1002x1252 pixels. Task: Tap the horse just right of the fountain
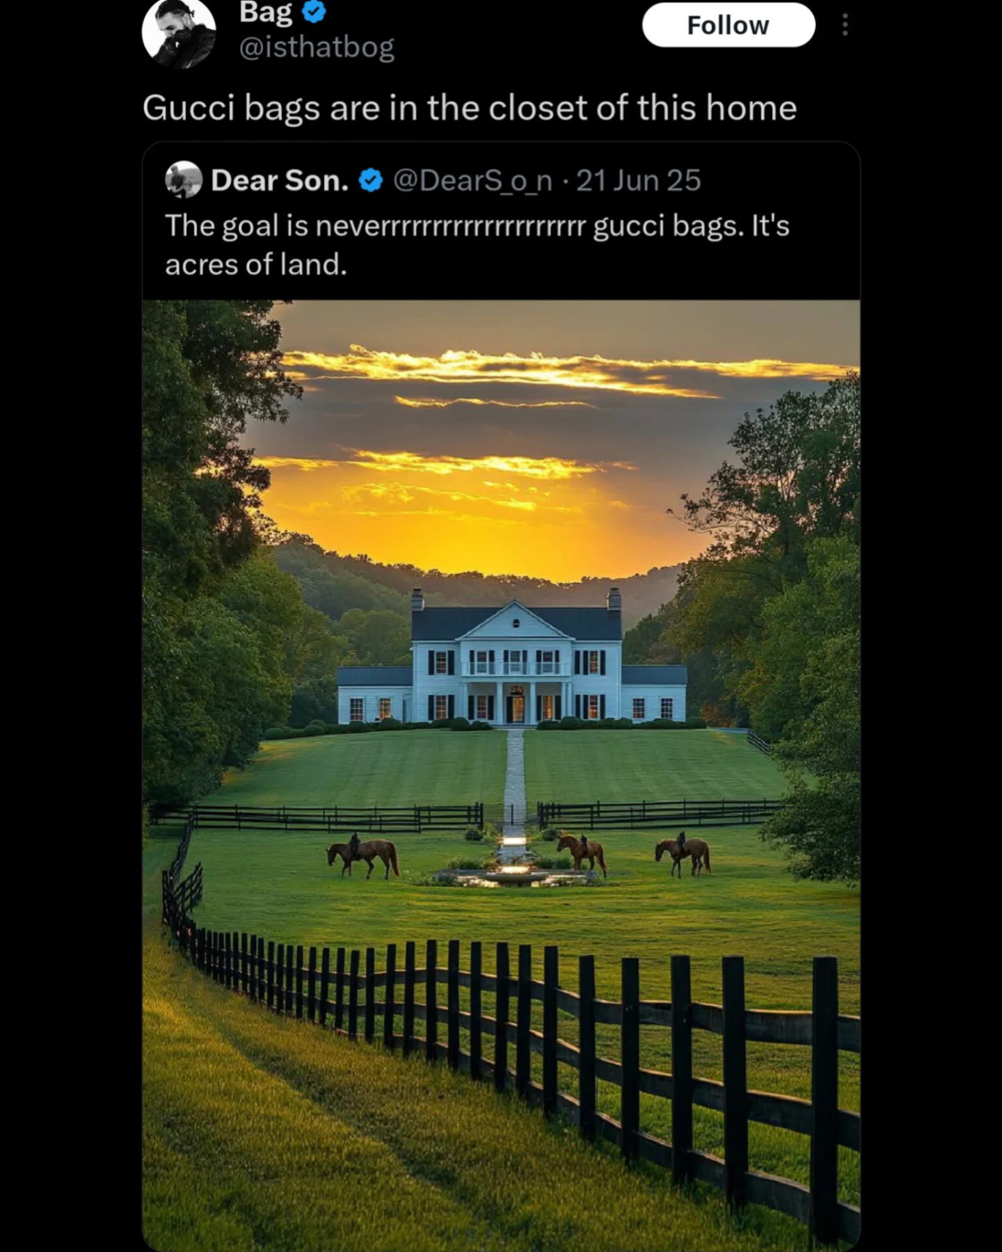tap(582, 853)
